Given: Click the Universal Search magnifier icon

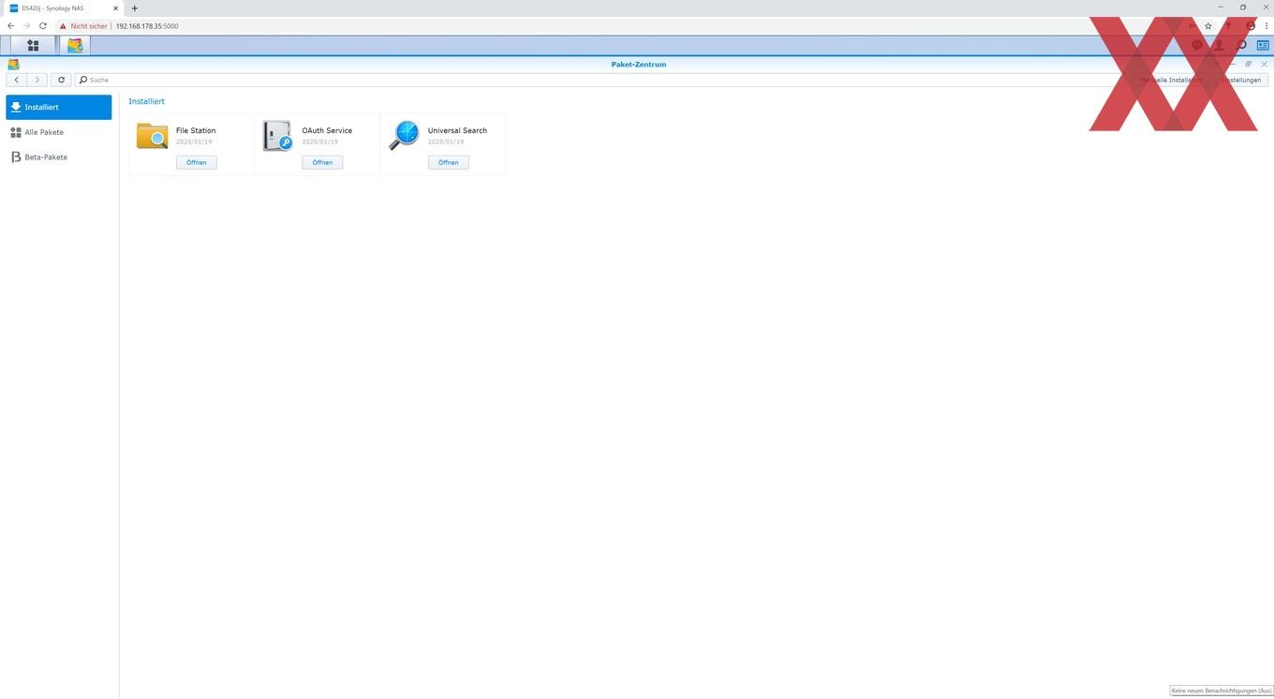Looking at the screenshot, I should coord(404,135).
